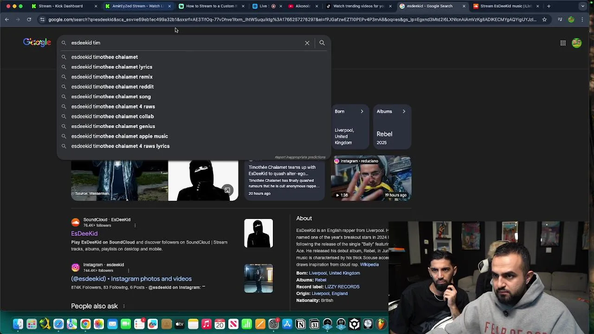
Task: Open the masked figure image thumbnail
Action: pyautogui.click(x=203, y=180)
